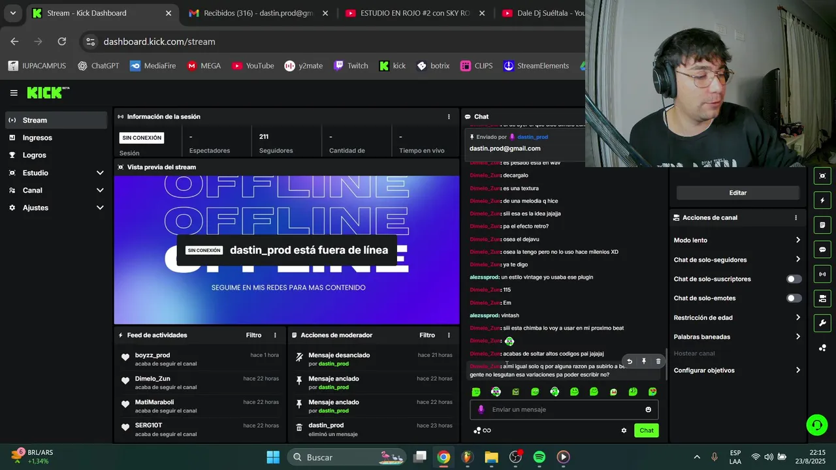Image resolution: width=836 pixels, height=470 pixels.
Task: Click the heart icon beside Dimelo_Zun follow
Action: click(125, 381)
